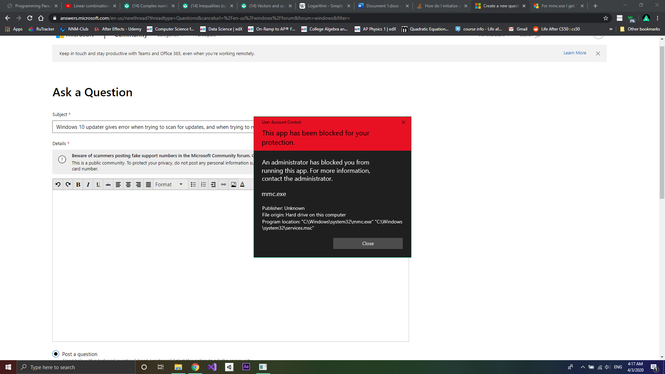Switch to the Document 1.docx tab

pyautogui.click(x=383, y=6)
